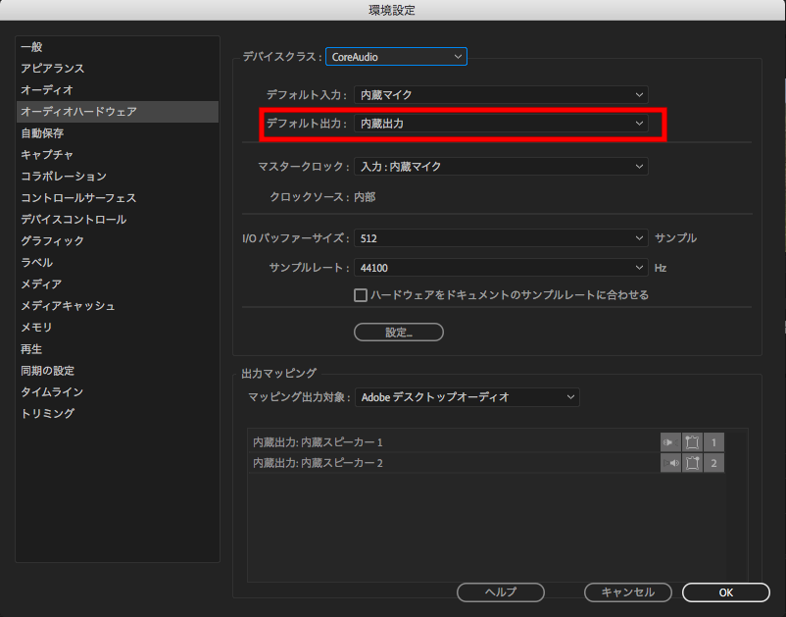Image resolution: width=786 pixels, height=617 pixels.
Task: Open the I/O バッファーサイズ 512 dropdown
Action: [501, 238]
